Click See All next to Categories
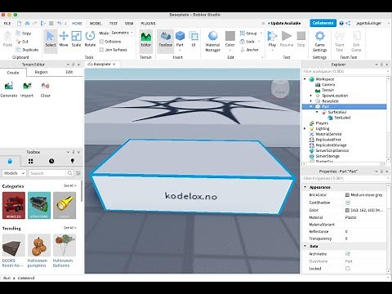The width and height of the screenshot is (392, 294). tap(70, 185)
